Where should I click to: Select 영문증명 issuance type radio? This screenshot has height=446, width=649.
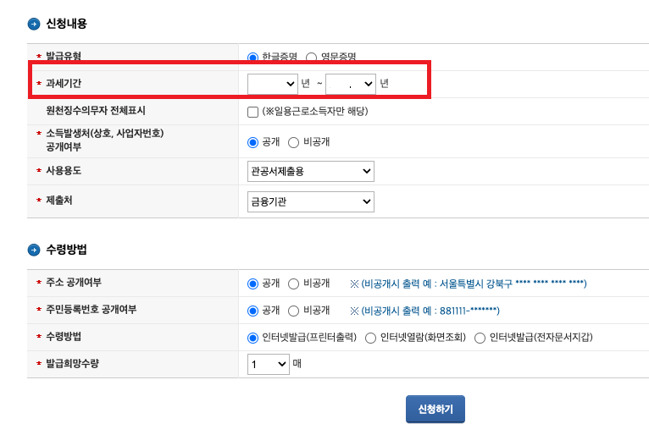point(311,57)
